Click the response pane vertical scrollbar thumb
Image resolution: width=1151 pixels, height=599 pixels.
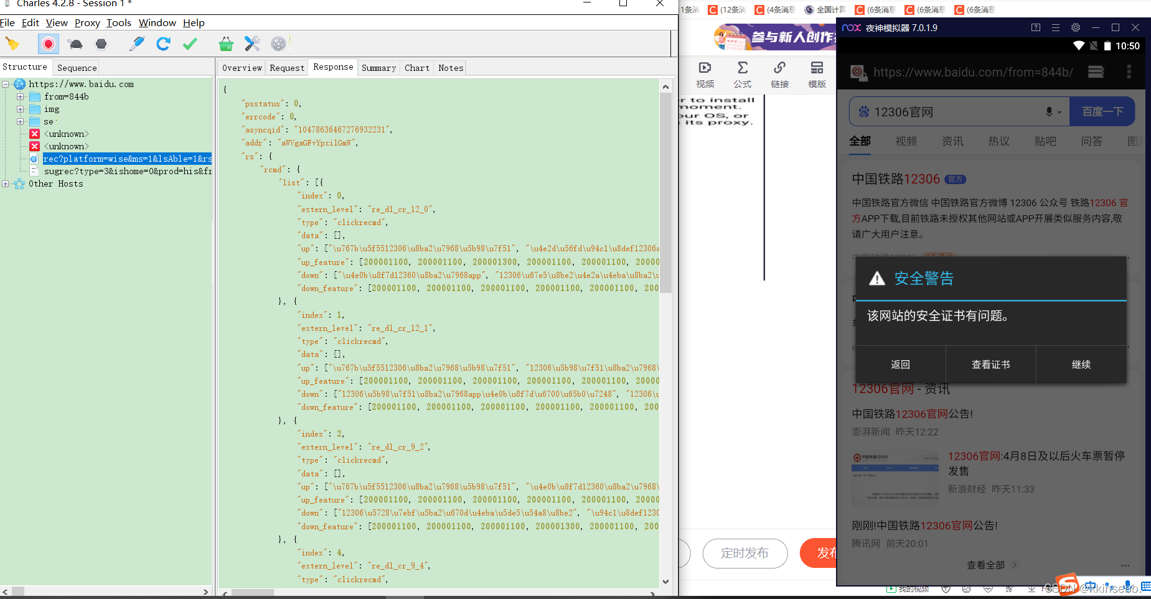pos(665,193)
